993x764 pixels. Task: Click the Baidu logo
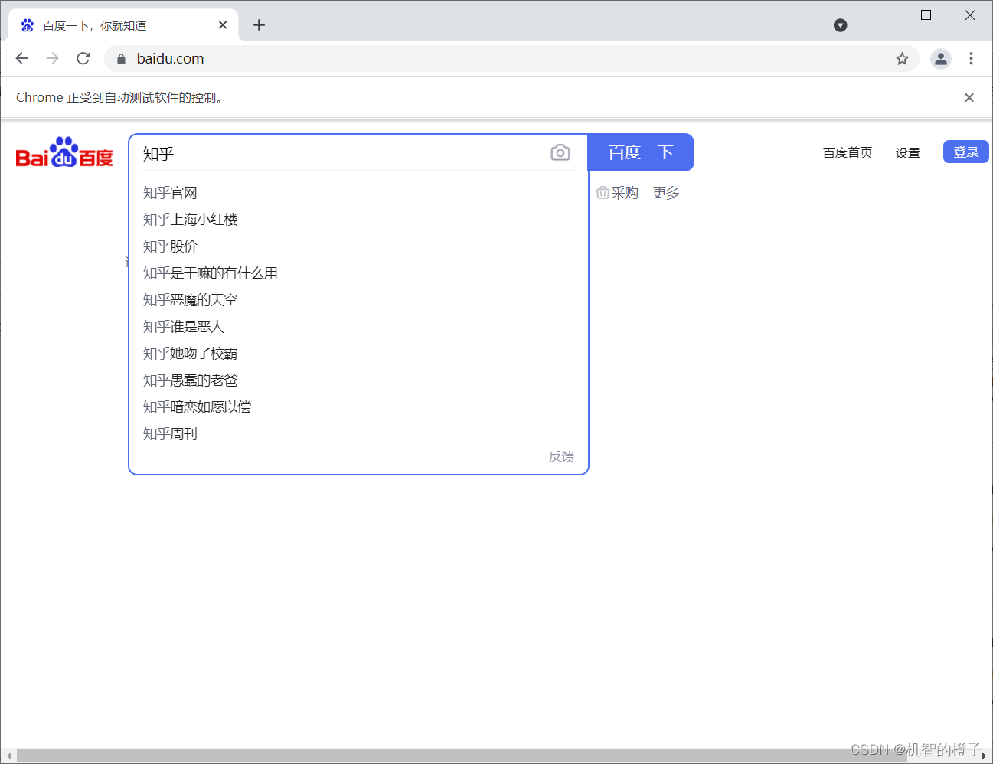coord(64,152)
